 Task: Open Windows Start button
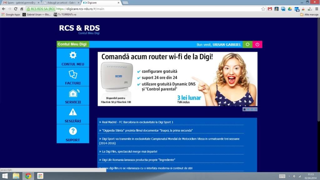coord(5,176)
